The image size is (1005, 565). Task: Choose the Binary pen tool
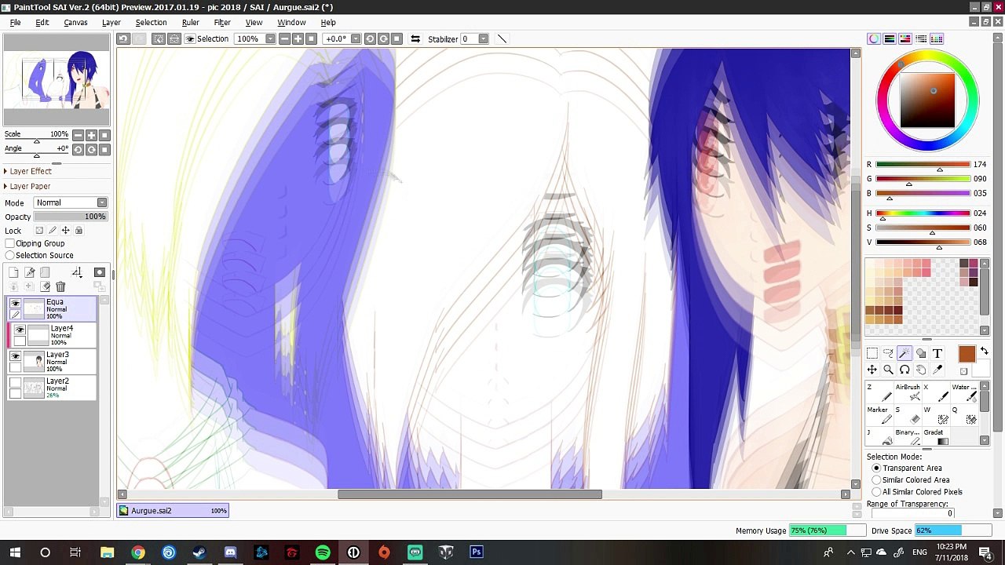coord(907,436)
